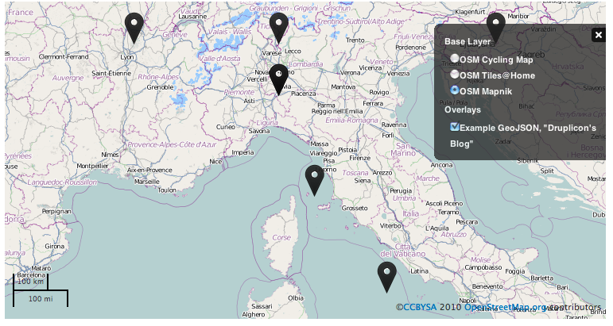Click the 100 mi scale bar
Screen dimensions: 613x326
pyautogui.click(x=41, y=298)
